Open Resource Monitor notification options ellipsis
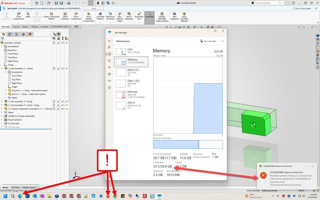This screenshot has height=200, width=320. [306, 166]
